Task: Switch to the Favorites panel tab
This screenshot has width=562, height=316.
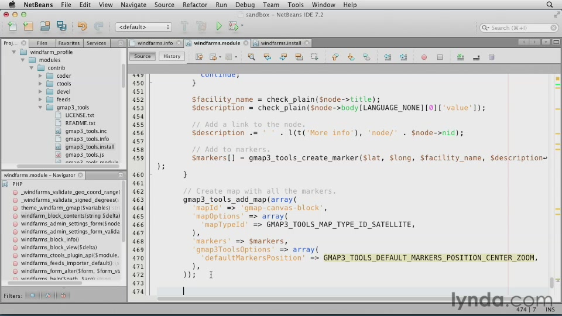Action: tap(69, 43)
